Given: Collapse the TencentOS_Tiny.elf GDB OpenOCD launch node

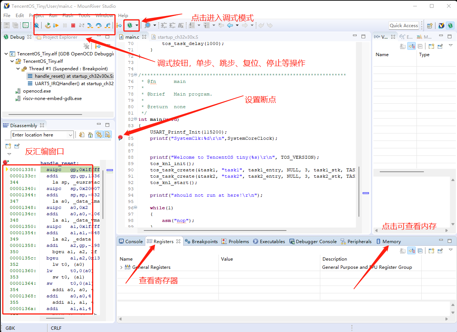Looking at the screenshot, I should (x=6, y=54).
